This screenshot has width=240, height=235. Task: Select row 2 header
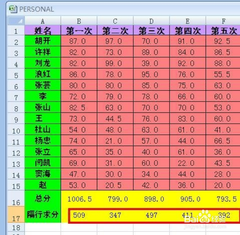point(16,41)
